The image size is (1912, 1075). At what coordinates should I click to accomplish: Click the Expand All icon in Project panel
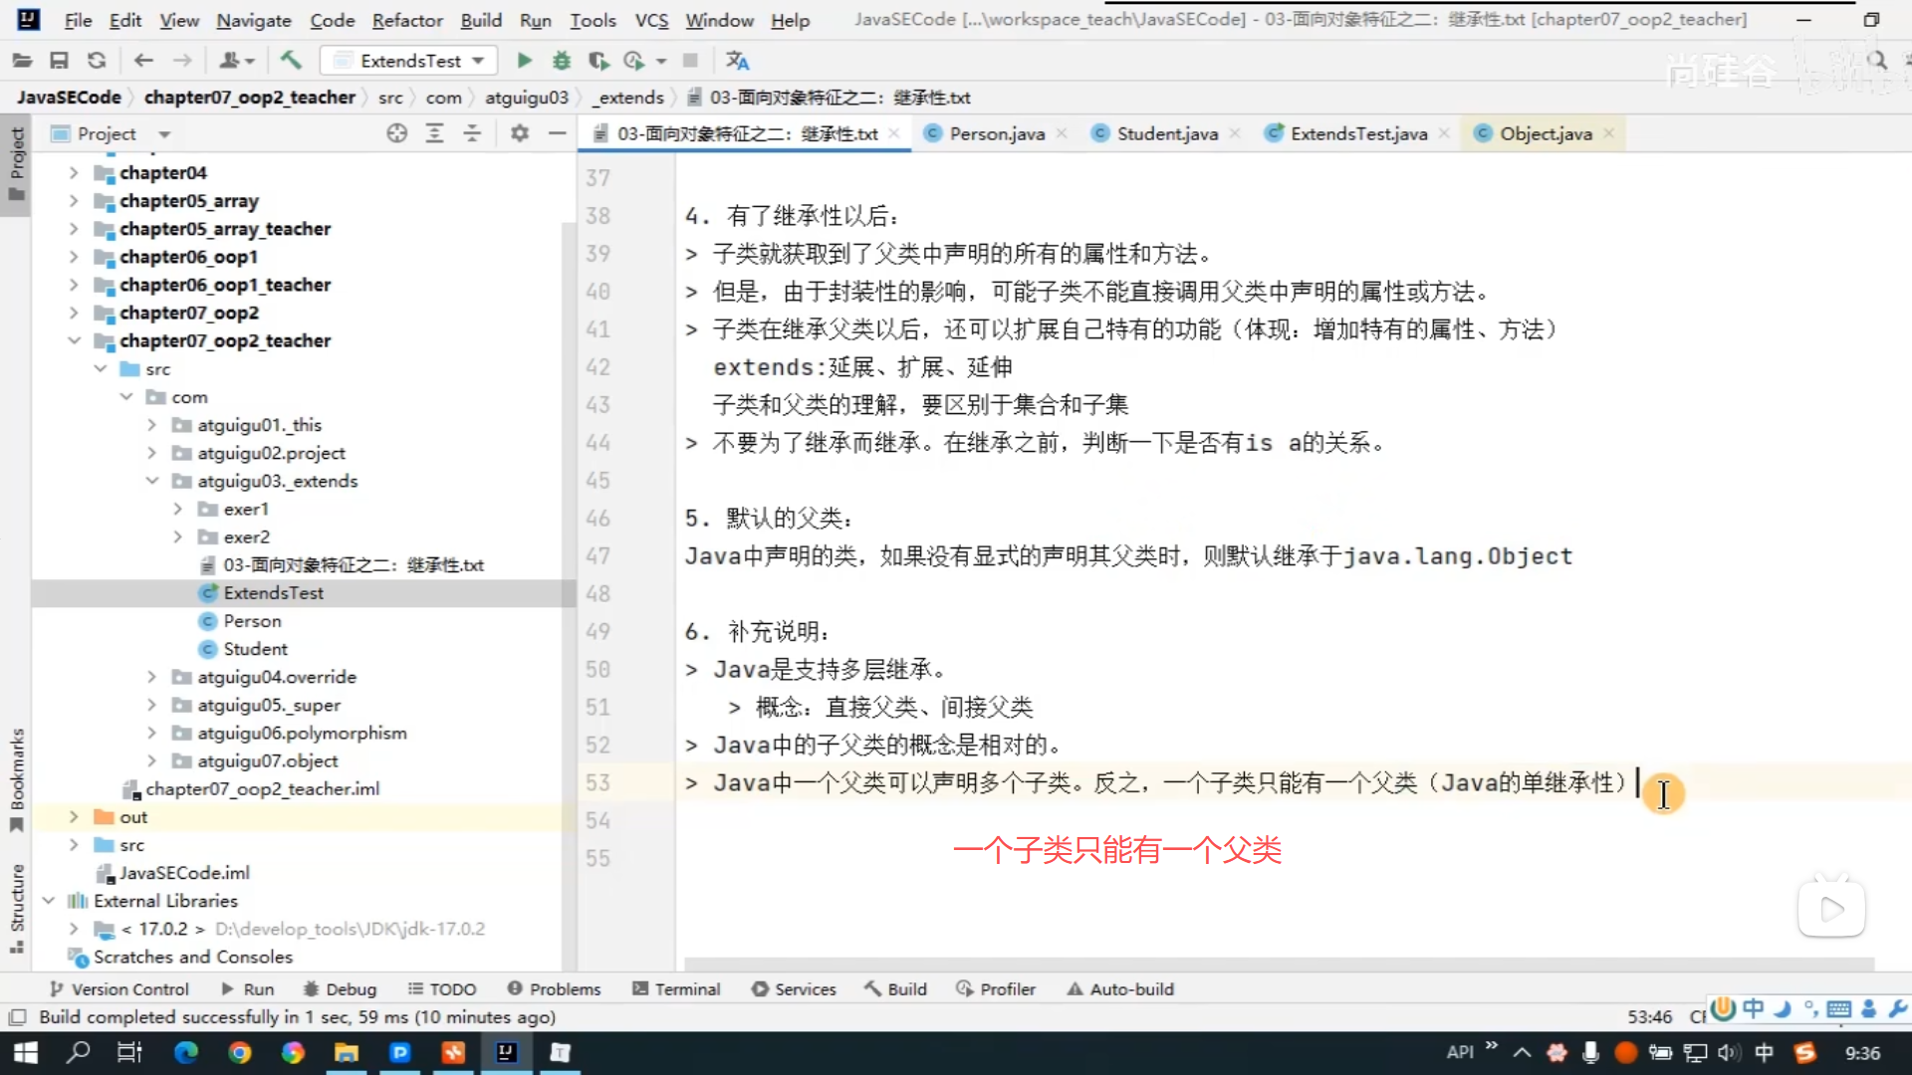pyautogui.click(x=434, y=133)
